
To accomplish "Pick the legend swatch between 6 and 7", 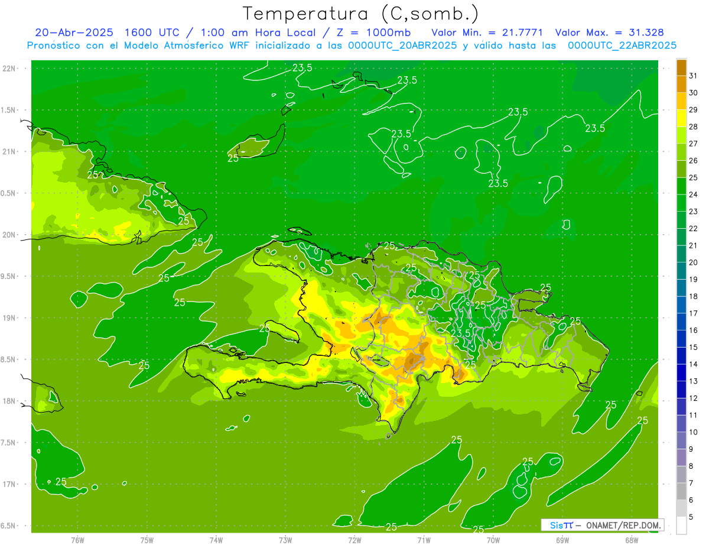I will 681,491.
